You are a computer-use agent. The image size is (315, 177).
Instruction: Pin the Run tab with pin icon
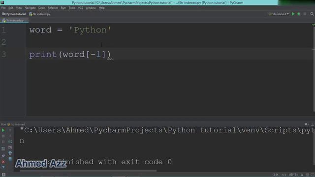3,156
